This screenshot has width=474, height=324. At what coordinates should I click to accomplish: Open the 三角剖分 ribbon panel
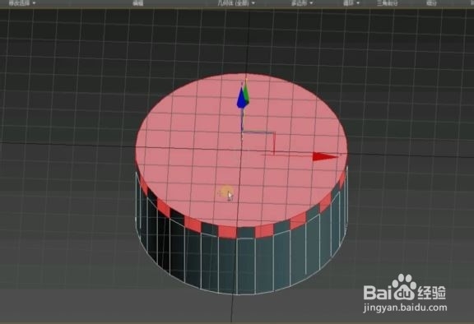click(387, 3)
